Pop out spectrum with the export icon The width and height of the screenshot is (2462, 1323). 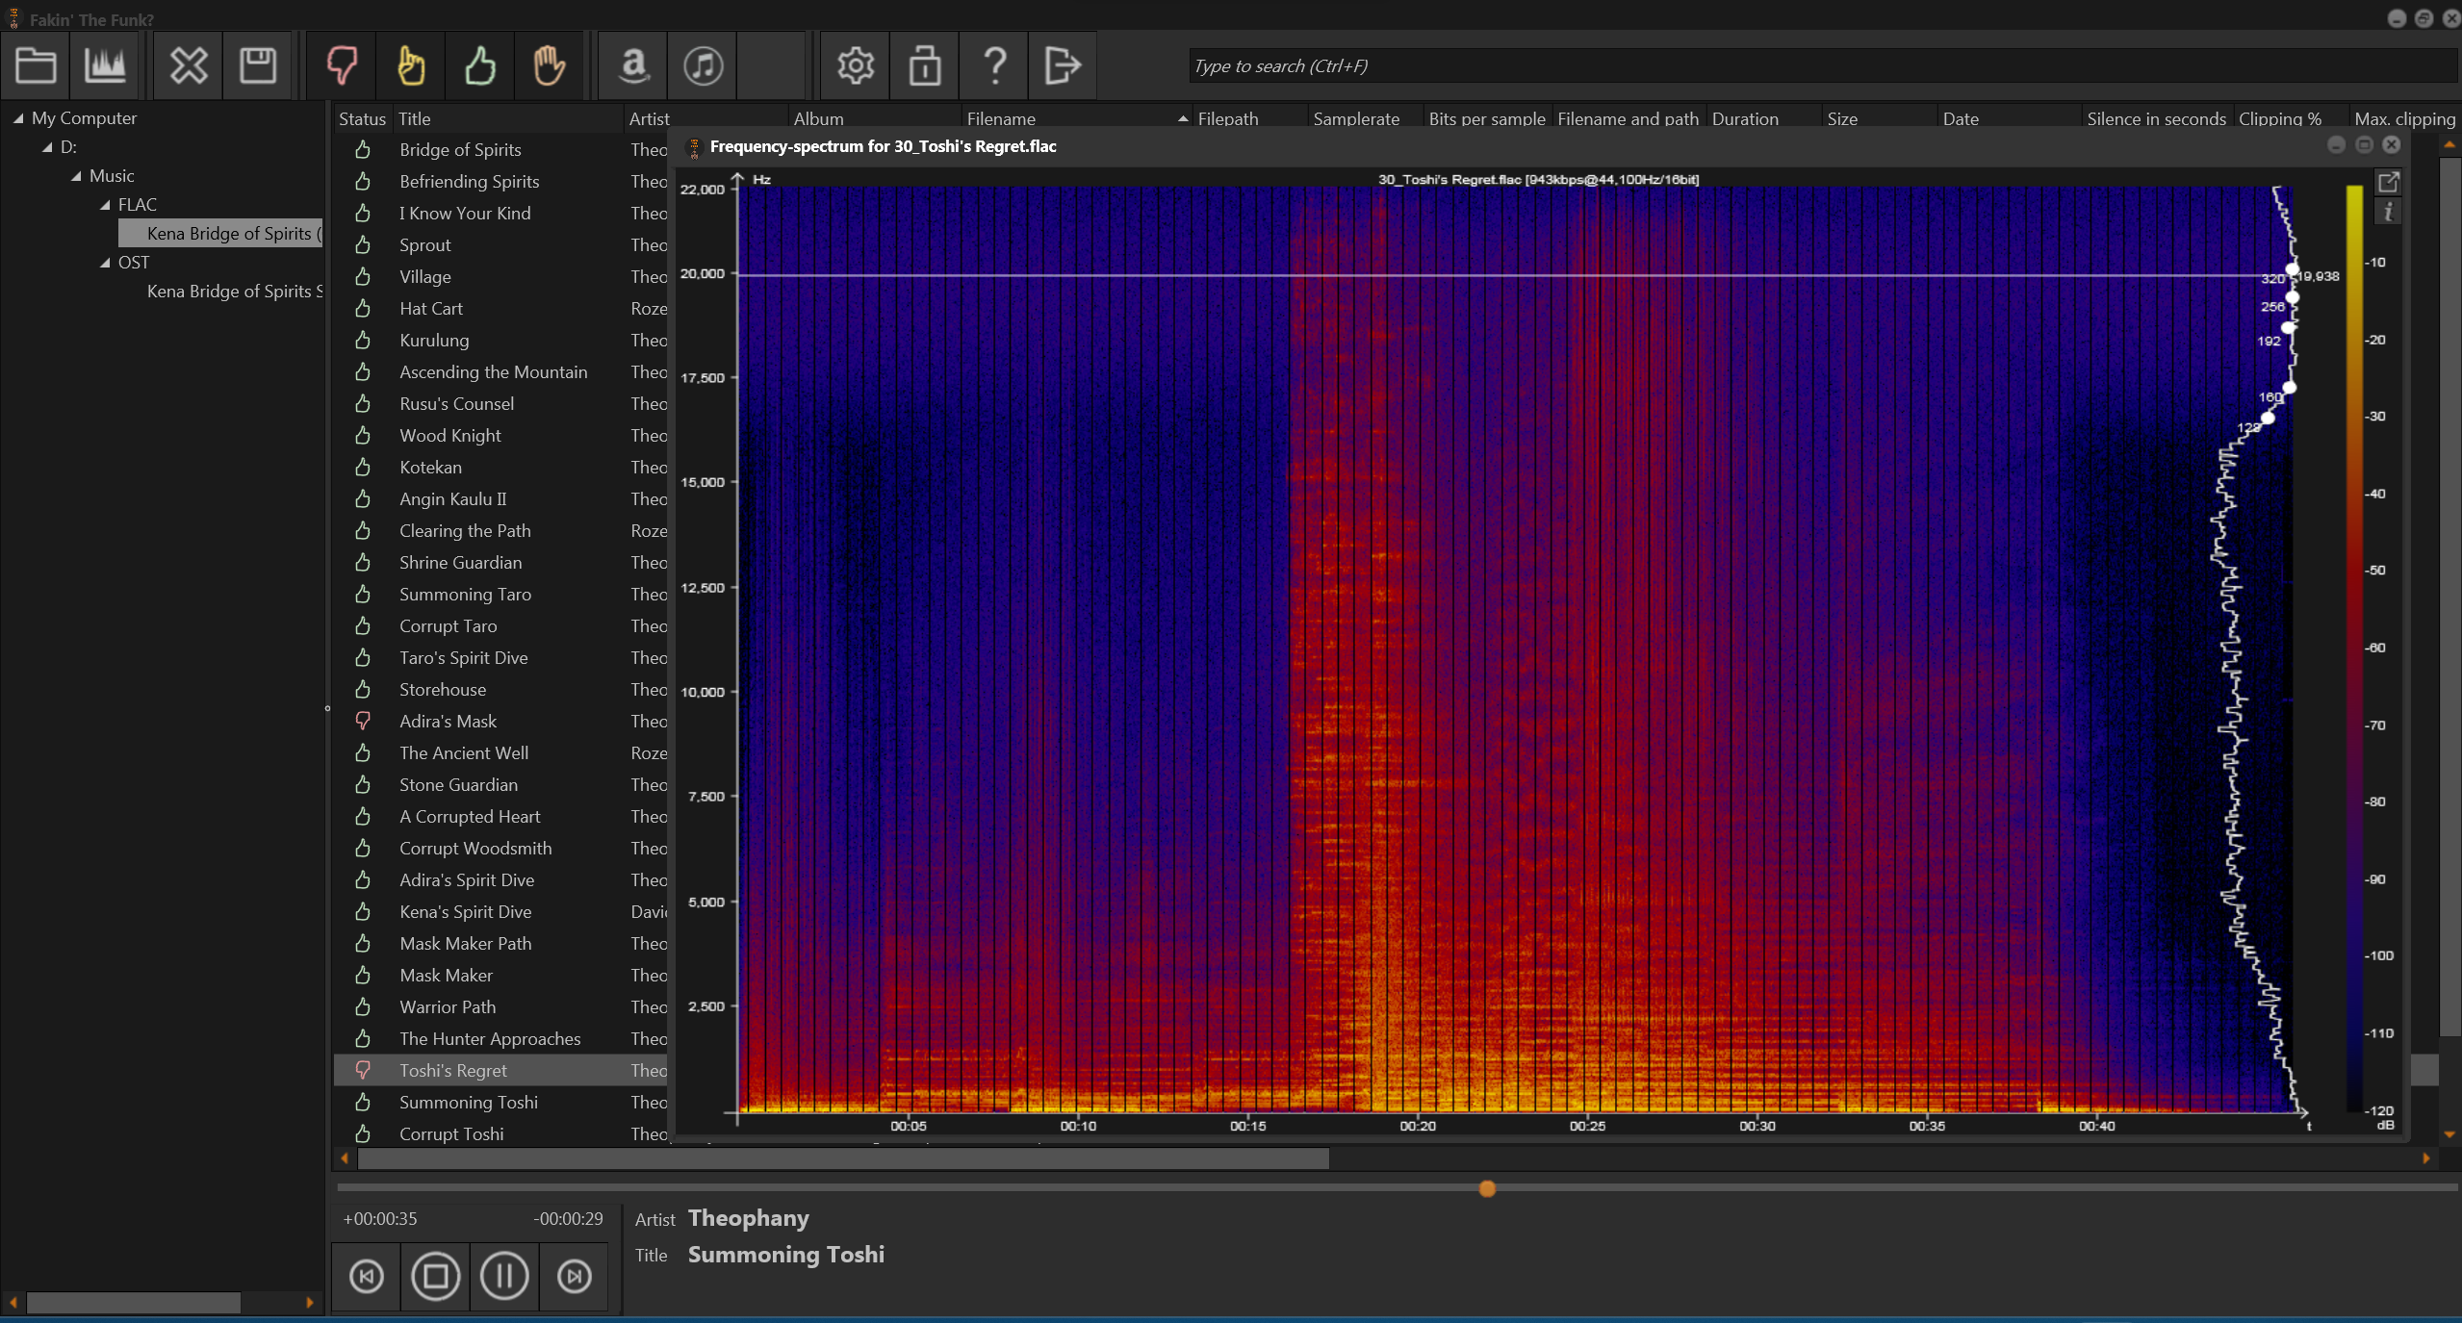point(2388,182)
